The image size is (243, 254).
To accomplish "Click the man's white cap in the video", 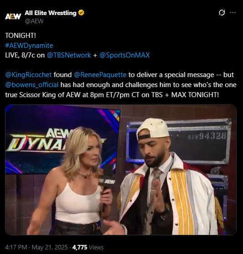I will point(153,128).
